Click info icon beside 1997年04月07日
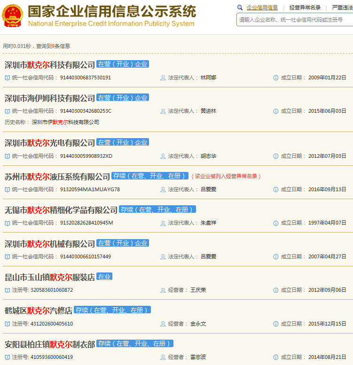The image size is (353, 365). 276,223
